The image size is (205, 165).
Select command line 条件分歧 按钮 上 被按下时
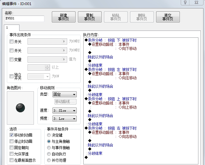point(111,99)
